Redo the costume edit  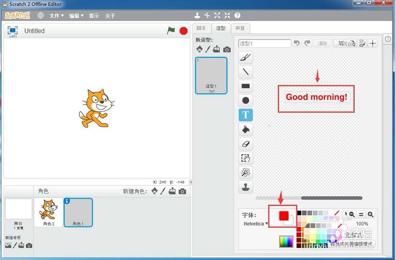[307, 43]
